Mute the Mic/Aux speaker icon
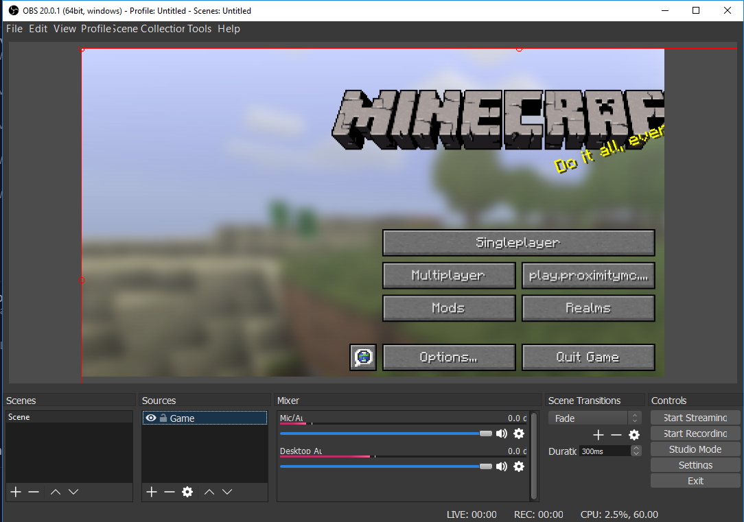The width and height of the screenshot is (744, 522). tap(502, 434)
